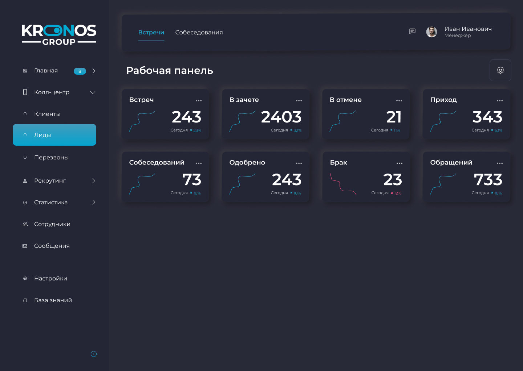523x371 pixels.
Task: Click the Брак value 23
Action: (393, 180)
